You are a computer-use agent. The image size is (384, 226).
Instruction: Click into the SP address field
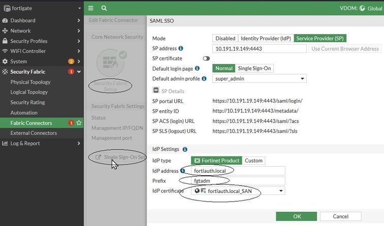pos(260,49)
